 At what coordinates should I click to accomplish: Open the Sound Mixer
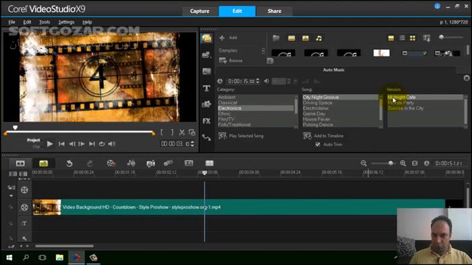click(x=131, y=163)
